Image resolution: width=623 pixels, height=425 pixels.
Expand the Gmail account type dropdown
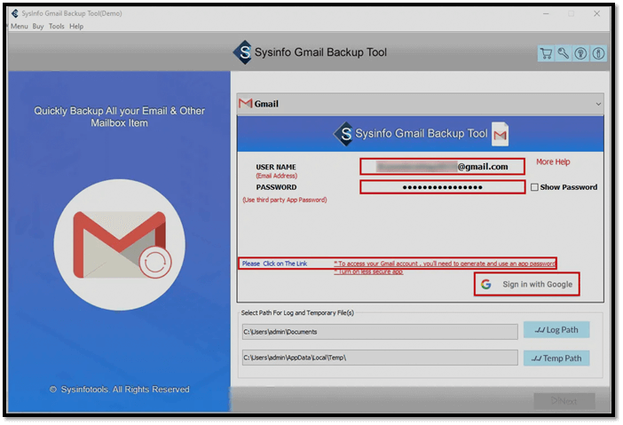pos(597,104)
